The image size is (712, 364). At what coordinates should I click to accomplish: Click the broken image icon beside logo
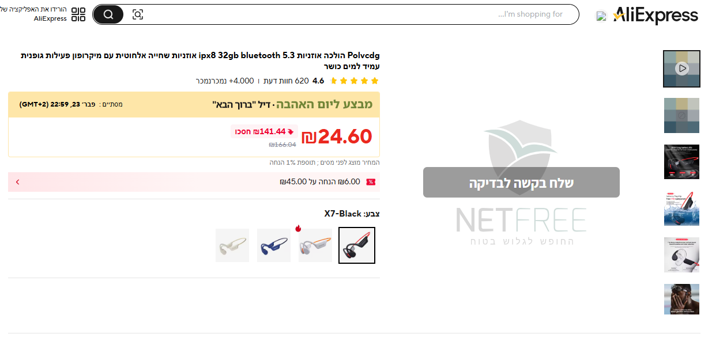601,16
